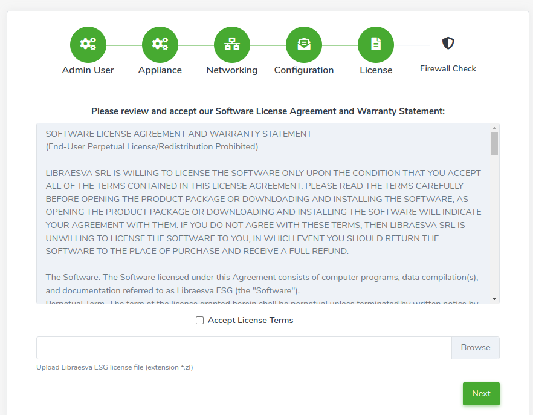
Task: Click the Appliance gears step icon
Action: [160, 45]
